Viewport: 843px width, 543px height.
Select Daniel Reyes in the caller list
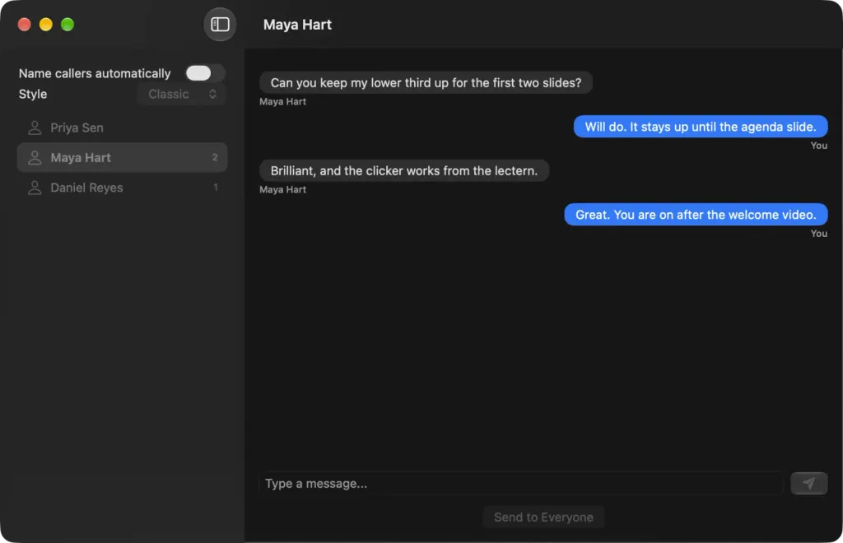(122, 188)
